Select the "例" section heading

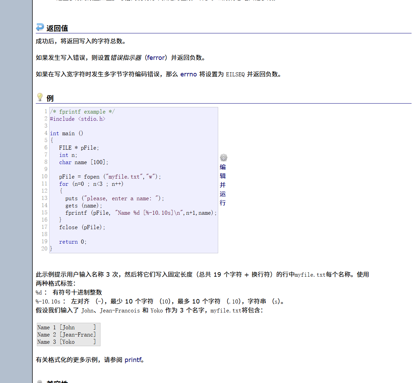click(x=49, y=98)
